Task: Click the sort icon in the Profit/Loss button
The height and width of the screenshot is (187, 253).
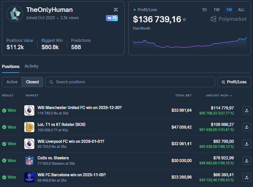Action: click(223, 82)
